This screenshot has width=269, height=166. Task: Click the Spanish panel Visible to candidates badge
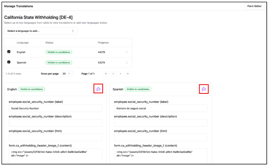click(x=138, y=89)
